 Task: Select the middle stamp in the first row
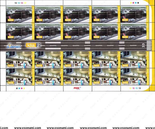(x=77, y=14)
